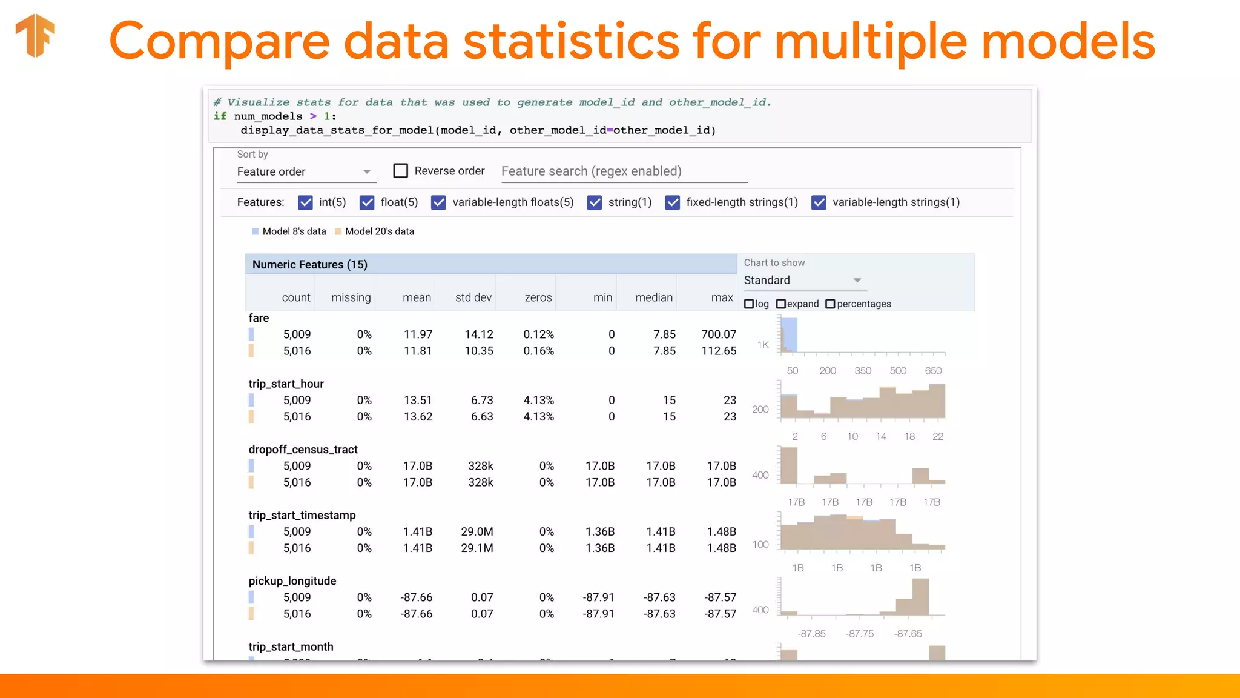Click the std dev column header
This screenshot has height=698, width=1240.
click(473, 297)
